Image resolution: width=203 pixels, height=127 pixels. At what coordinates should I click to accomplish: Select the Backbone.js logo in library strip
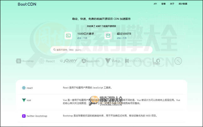click(x=134, y=61)
